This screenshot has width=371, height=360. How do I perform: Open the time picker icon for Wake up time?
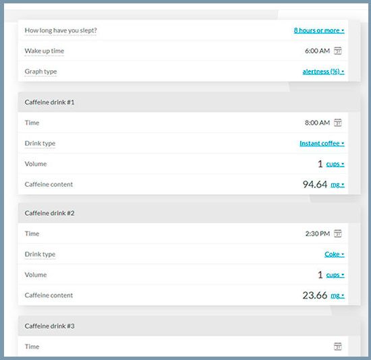(338, 51)
